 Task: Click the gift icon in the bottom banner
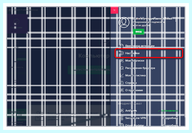39,116
